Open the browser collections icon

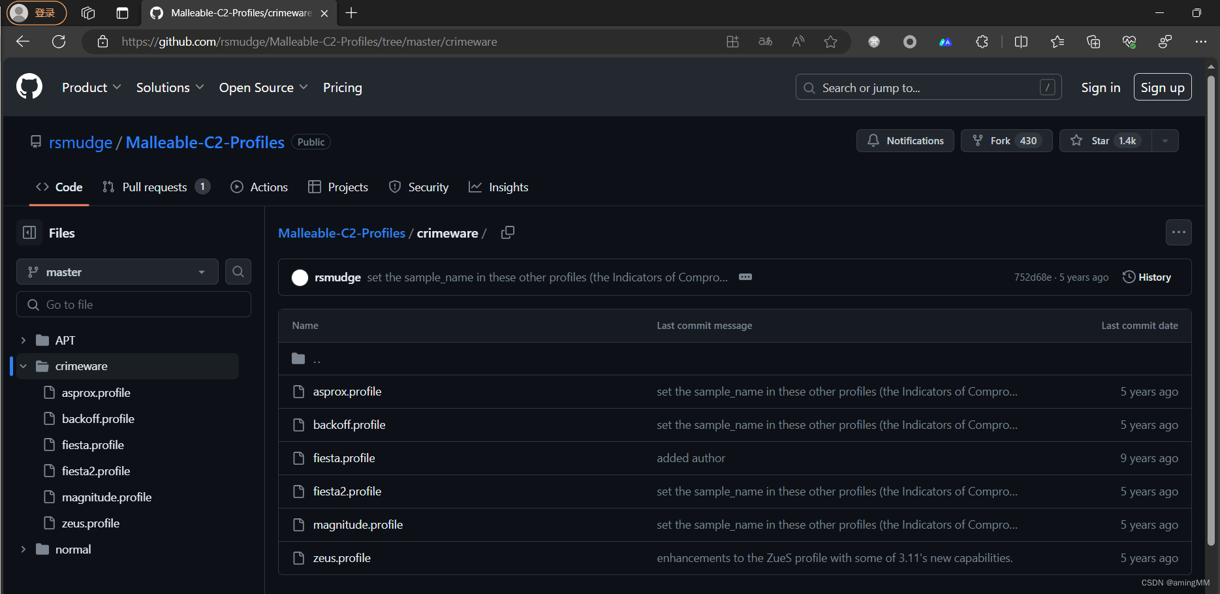(x=1093, y=42)
